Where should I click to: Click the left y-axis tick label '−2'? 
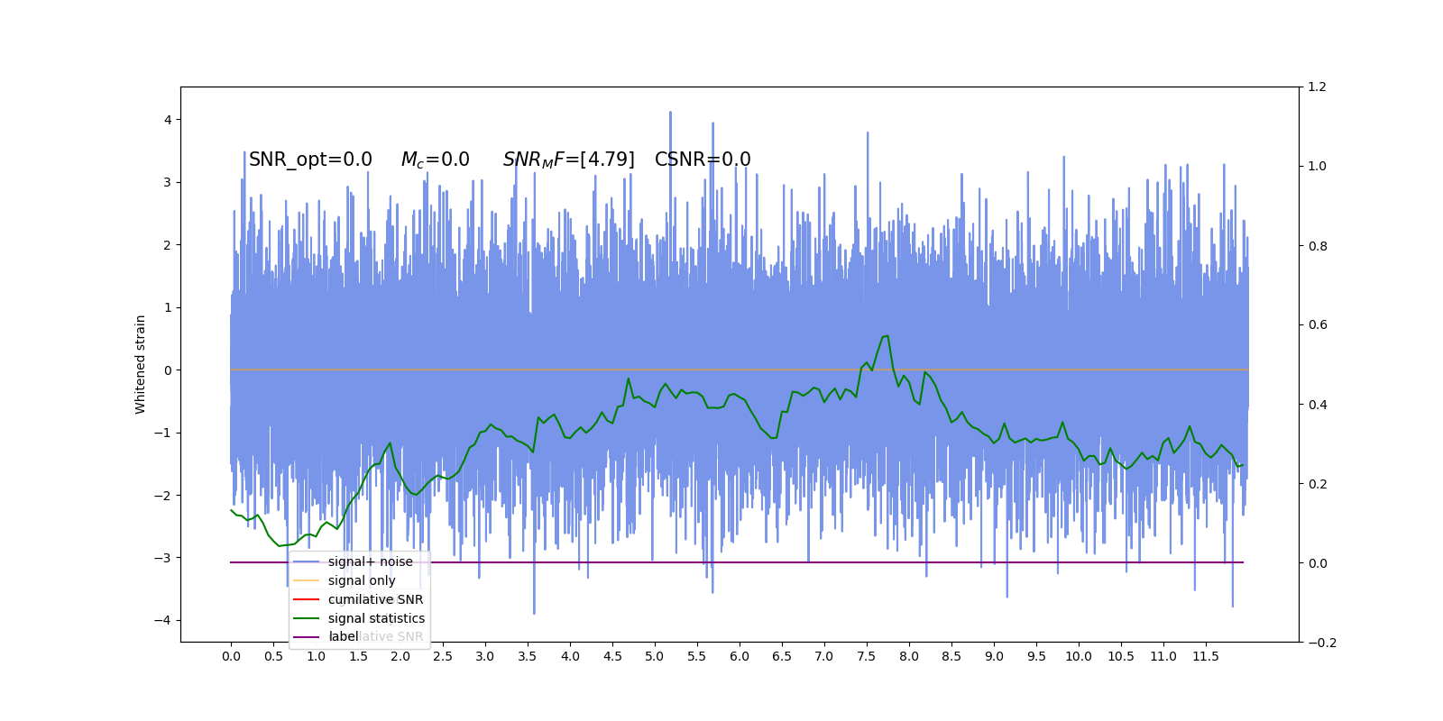pos(162,496)
